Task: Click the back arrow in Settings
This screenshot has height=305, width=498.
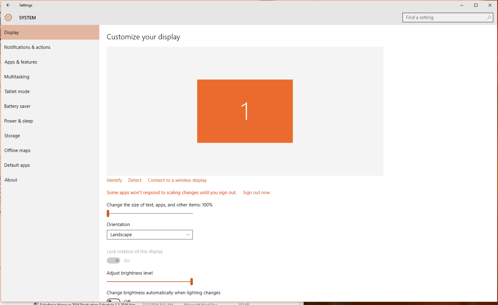Action: [8, 5]
